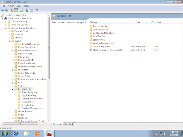Go back with the blue Back arrow
This screenshot has height=137, width=183.
click(x=2, y=10)
